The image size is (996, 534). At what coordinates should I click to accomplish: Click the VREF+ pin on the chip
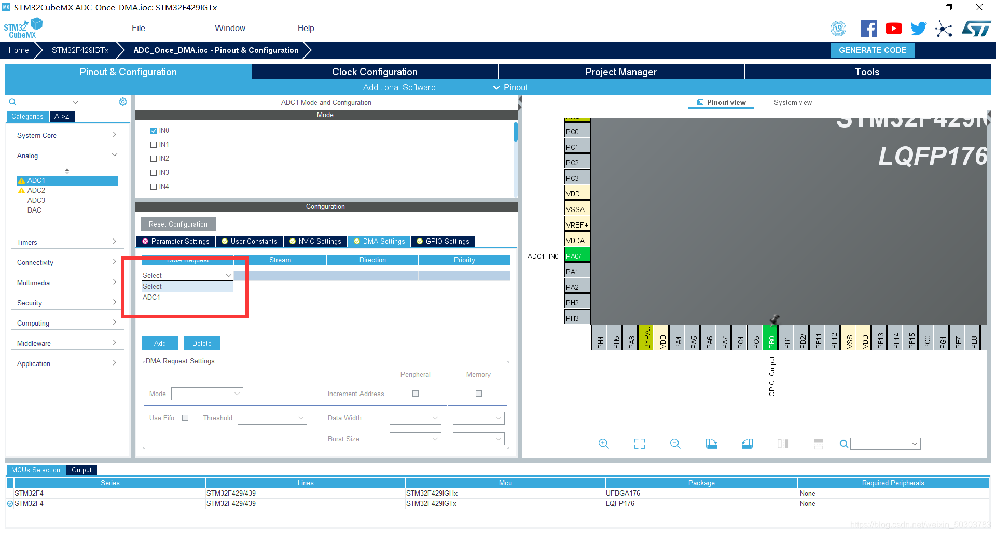coord(577,224)
